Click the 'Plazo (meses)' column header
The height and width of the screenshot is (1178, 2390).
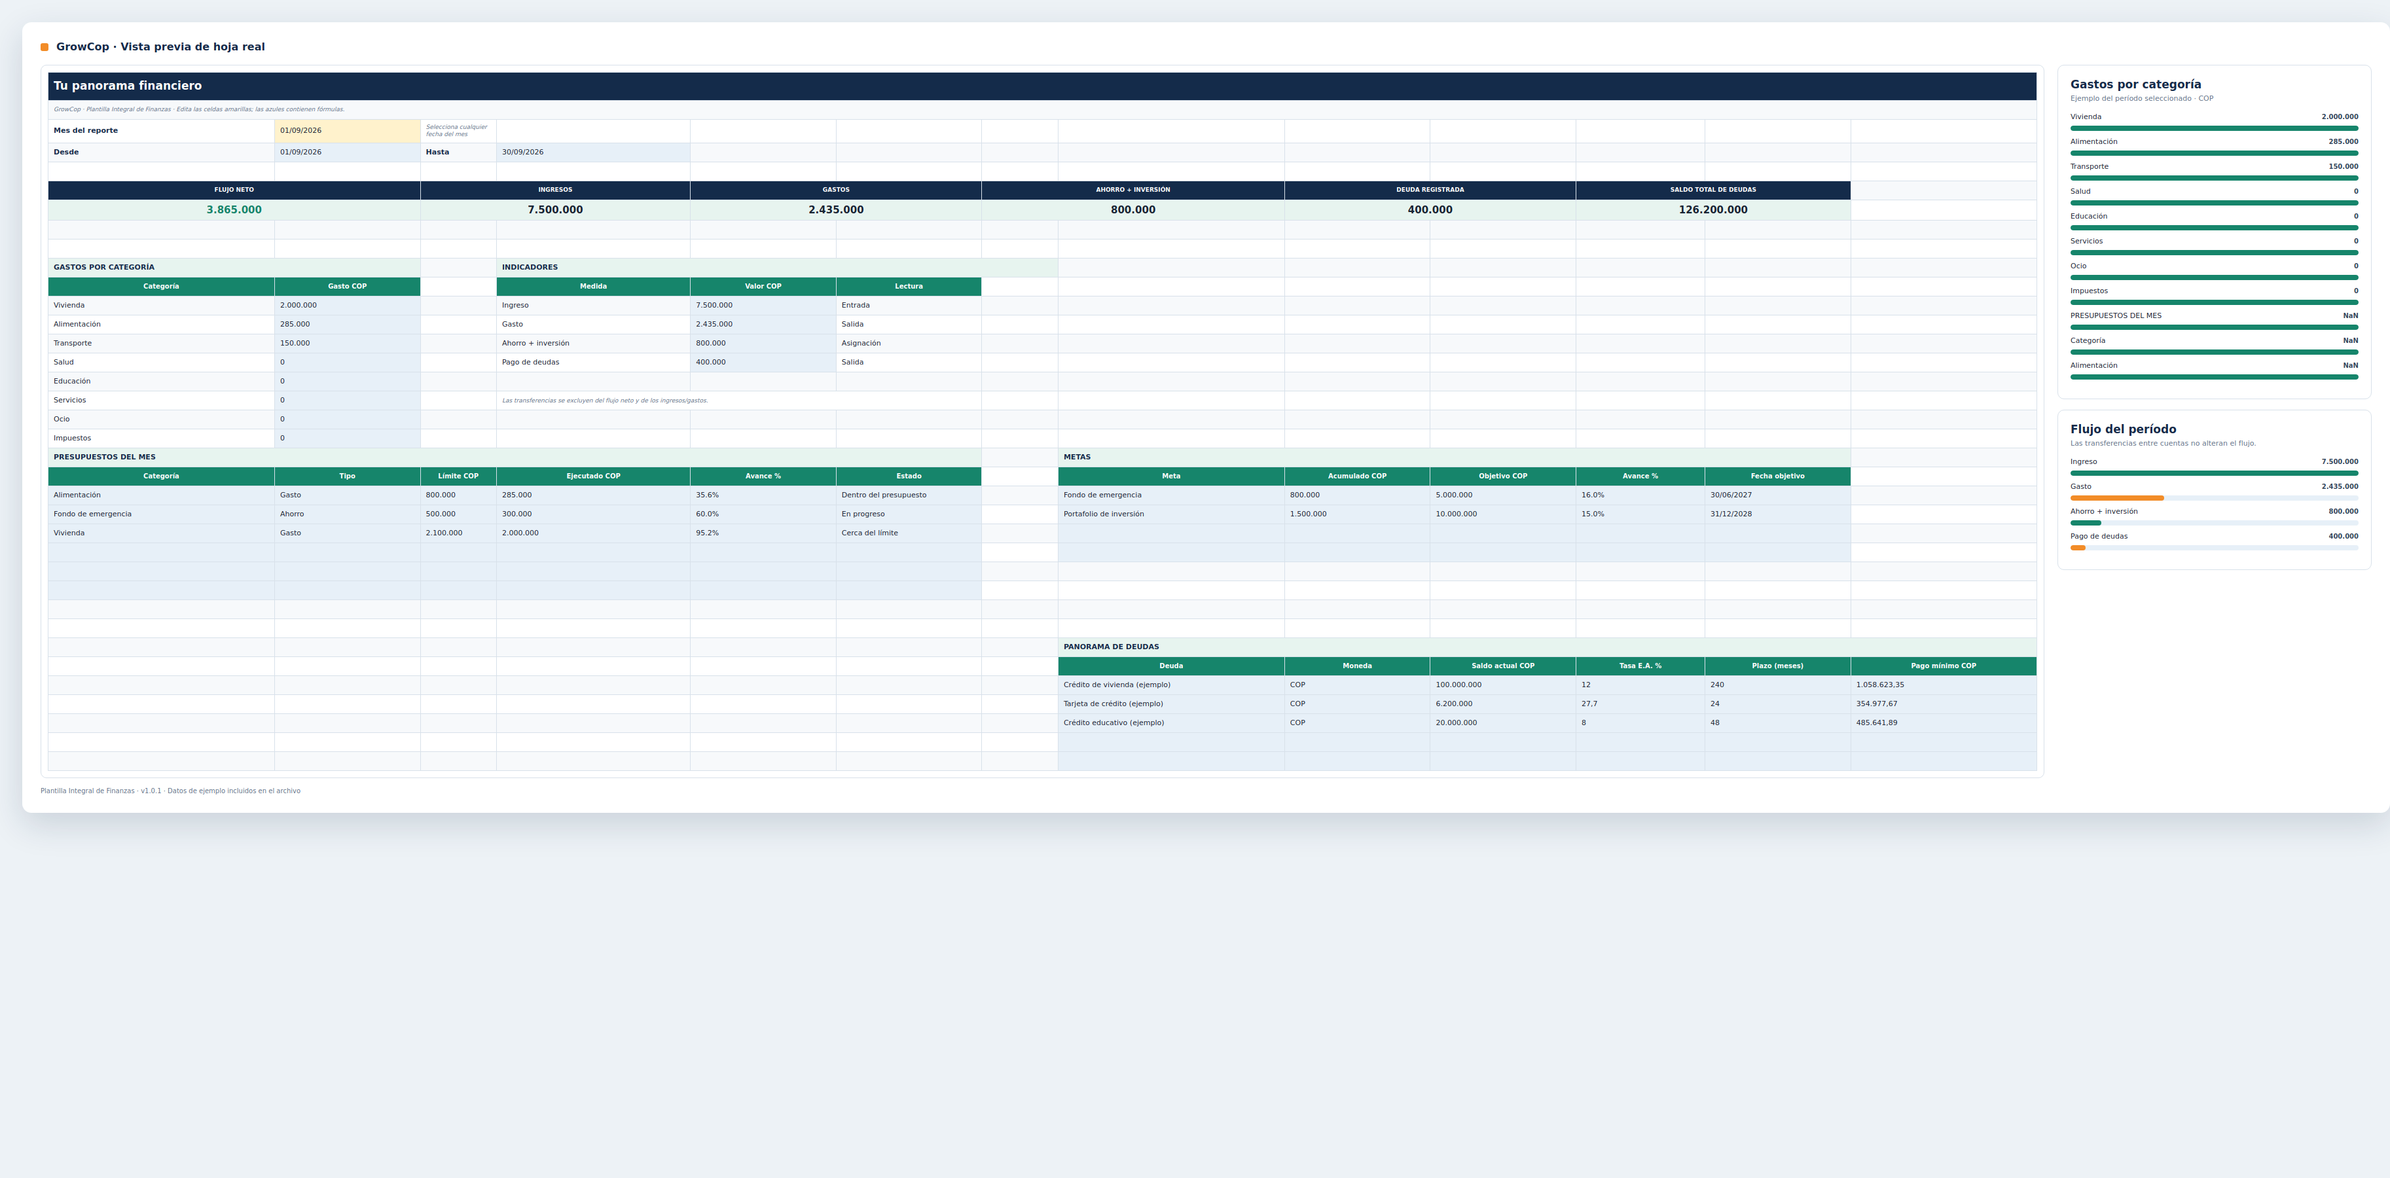1777,666
